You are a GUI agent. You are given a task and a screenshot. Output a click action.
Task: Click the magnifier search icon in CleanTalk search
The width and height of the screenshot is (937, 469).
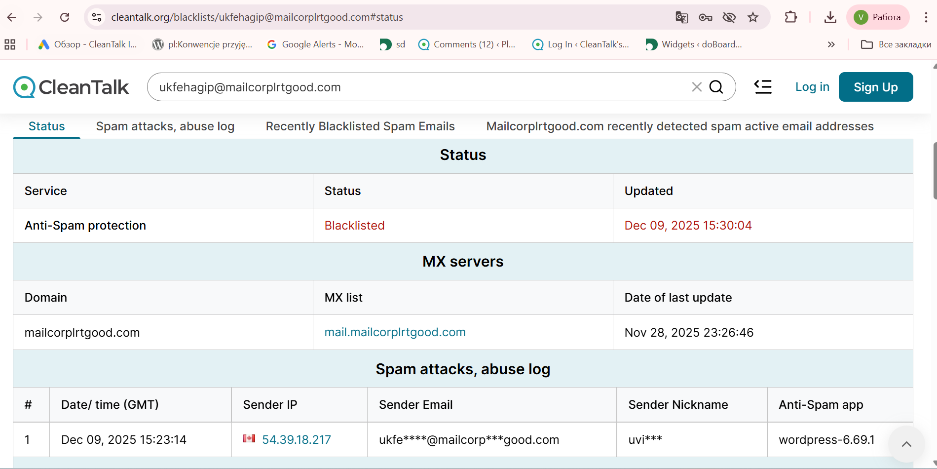point(716,87)
